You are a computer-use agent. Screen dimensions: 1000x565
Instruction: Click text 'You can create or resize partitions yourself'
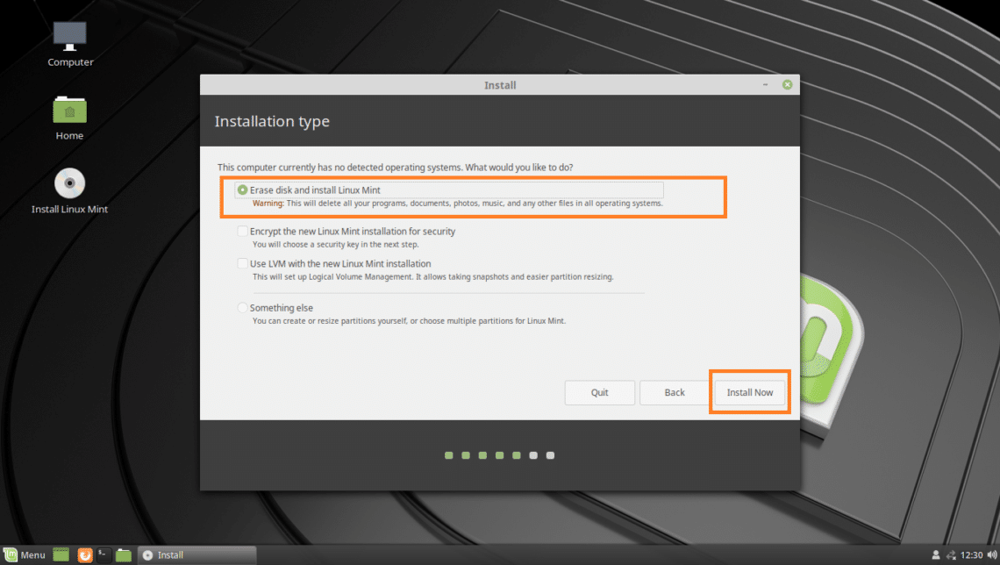[409, 321]
